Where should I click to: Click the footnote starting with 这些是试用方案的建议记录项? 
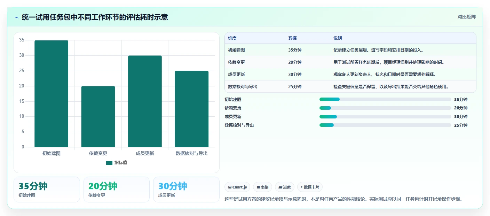click(x=343, y=199)
